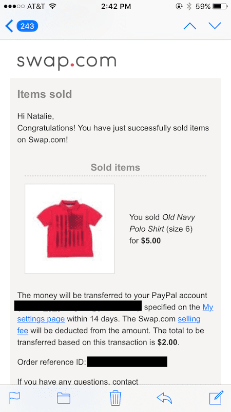Compose a new message with pencil icon
This screenshot has width=231, height=412.
[216, 398]
